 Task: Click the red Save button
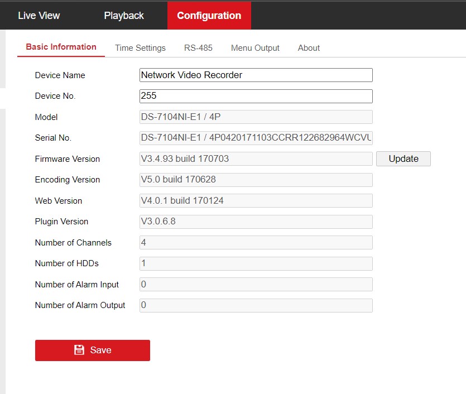93,350
